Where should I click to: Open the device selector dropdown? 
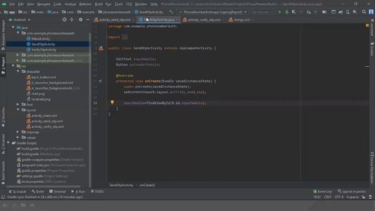tap(262, 12)
